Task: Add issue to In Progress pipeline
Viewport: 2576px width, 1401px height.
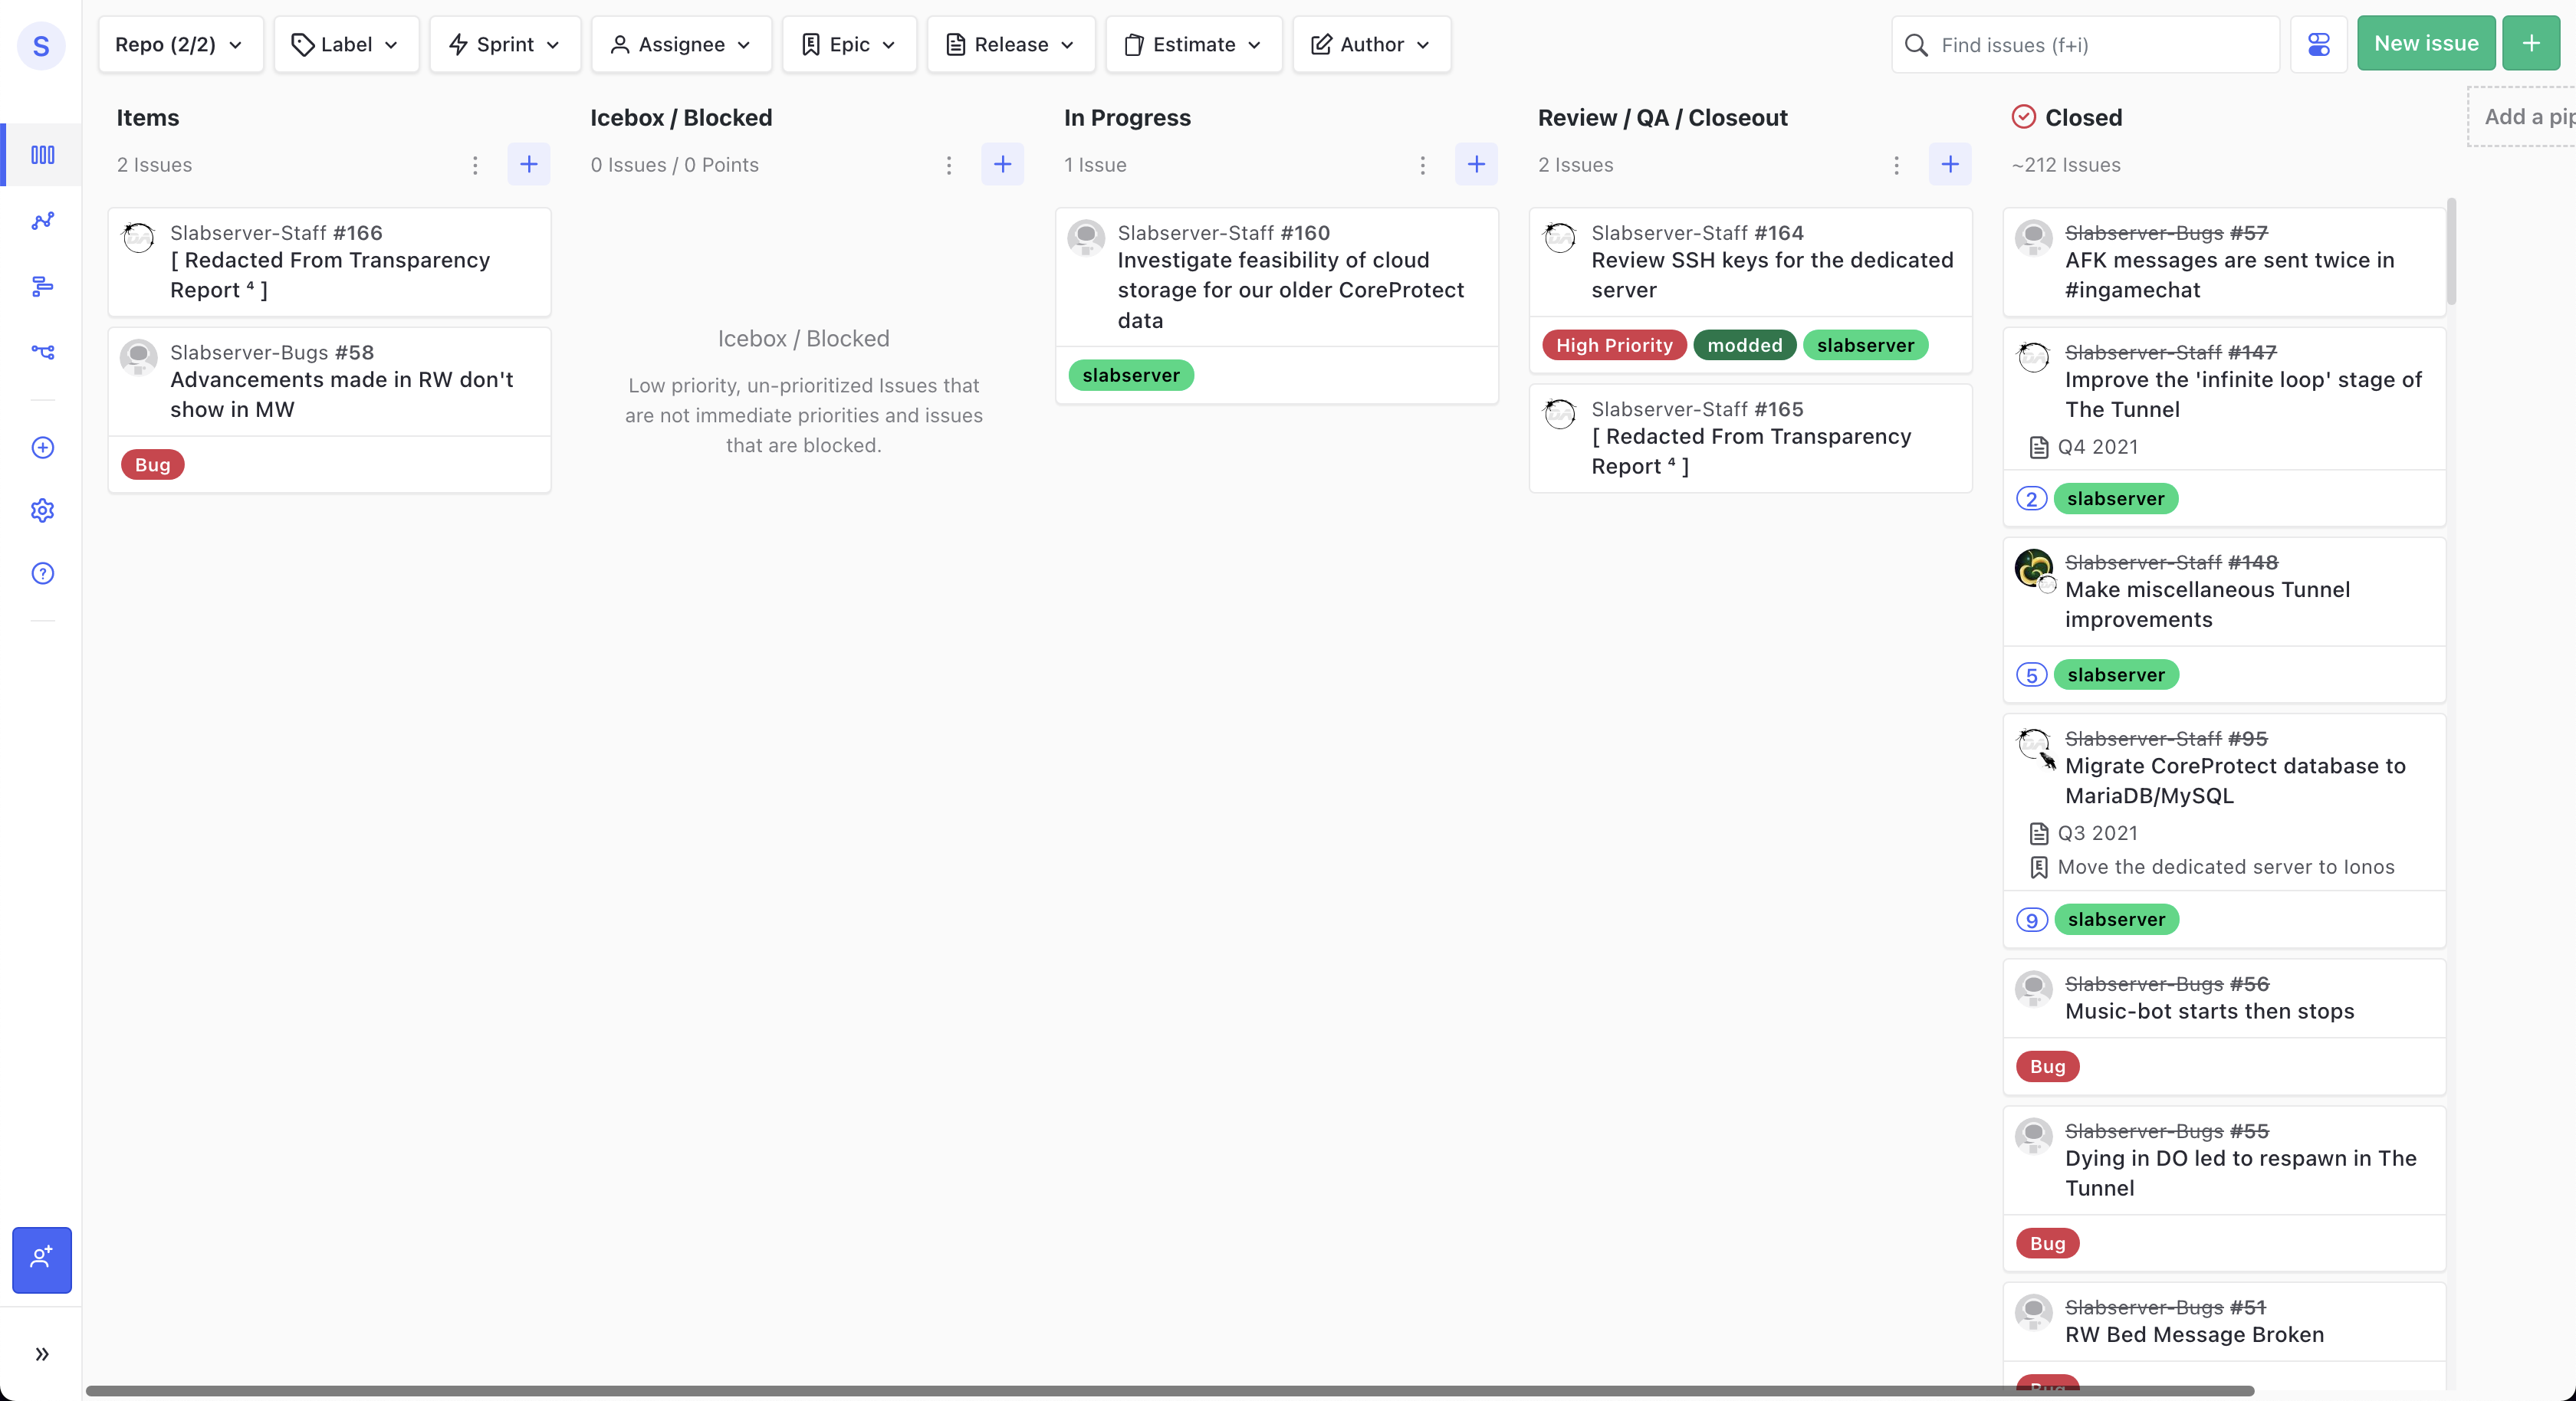Action: [x=1476, y=165]
